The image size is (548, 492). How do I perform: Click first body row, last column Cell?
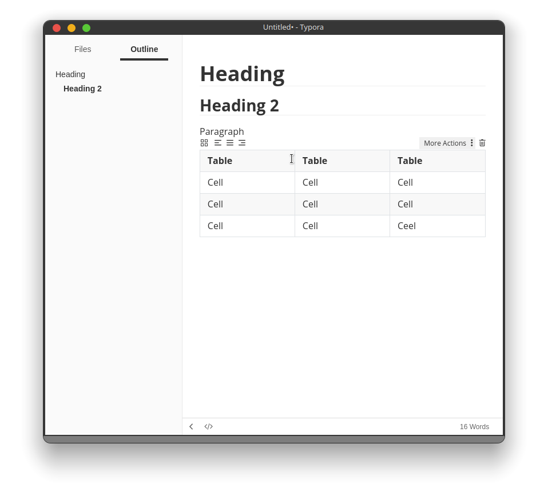pyautogui.click(x=438, y=183)
